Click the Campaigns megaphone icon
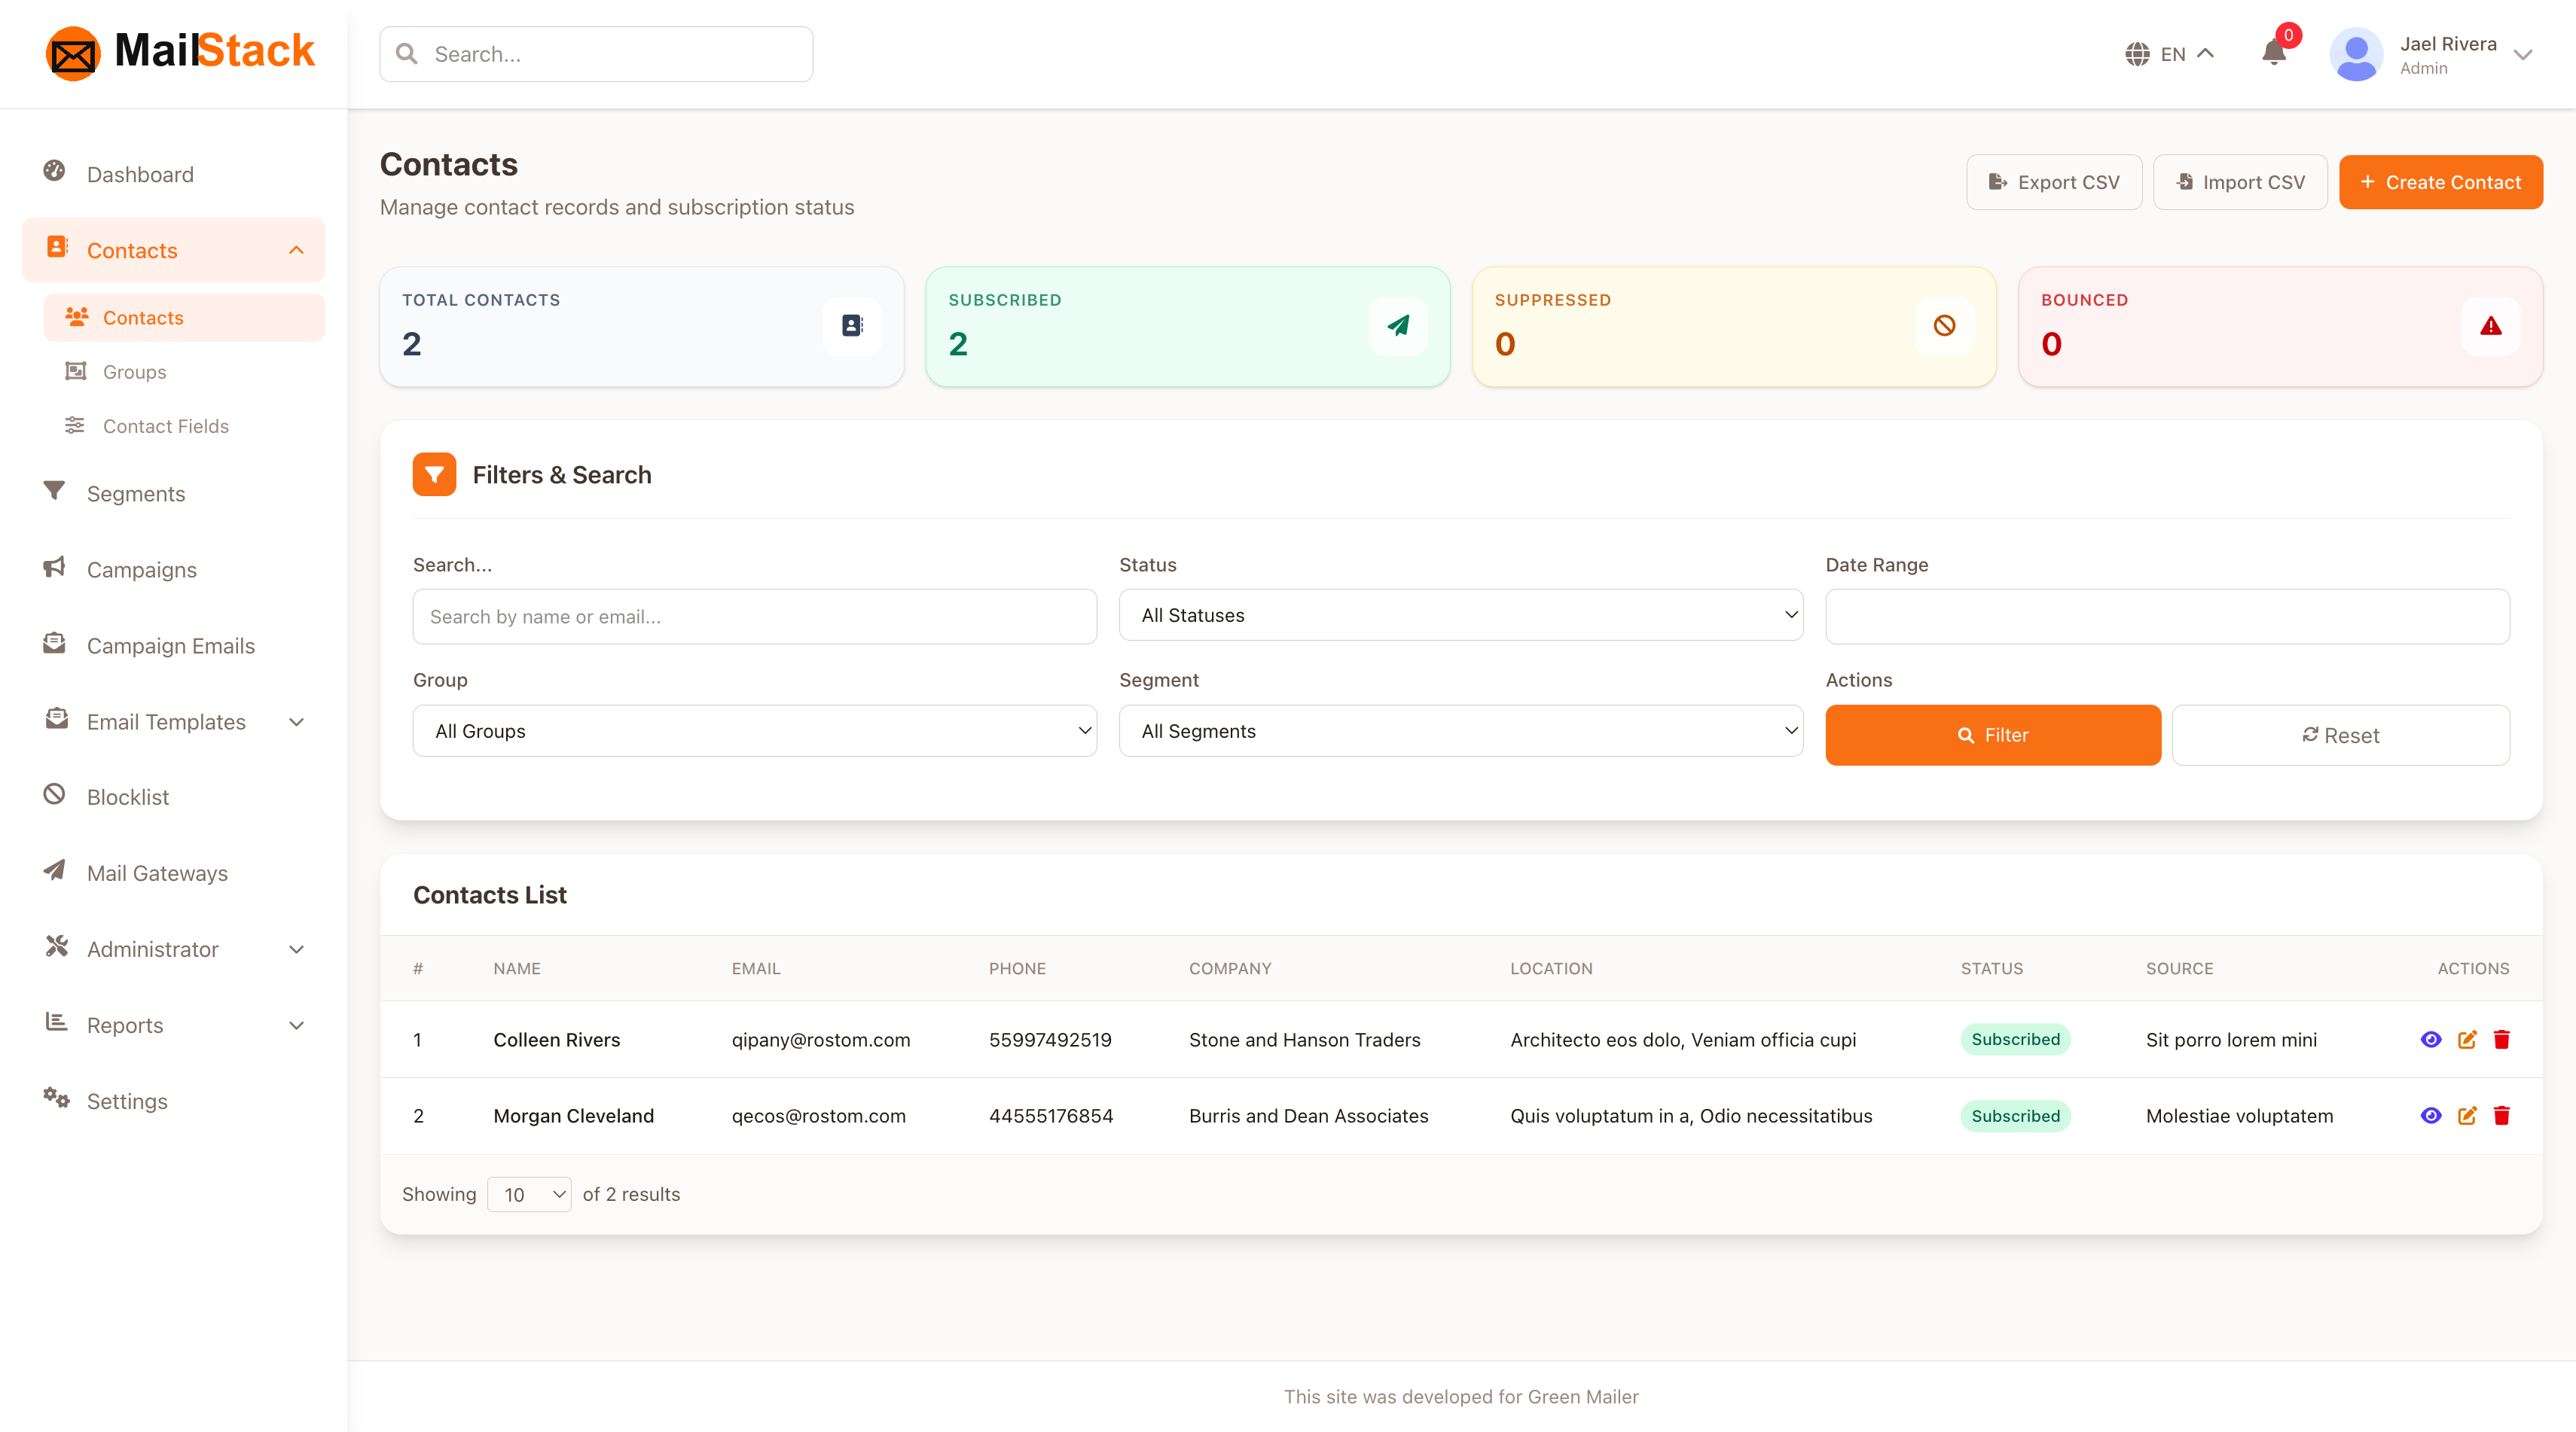Image resolution: width=2576 pixels, height=1432 pixels. click(55, 567)
